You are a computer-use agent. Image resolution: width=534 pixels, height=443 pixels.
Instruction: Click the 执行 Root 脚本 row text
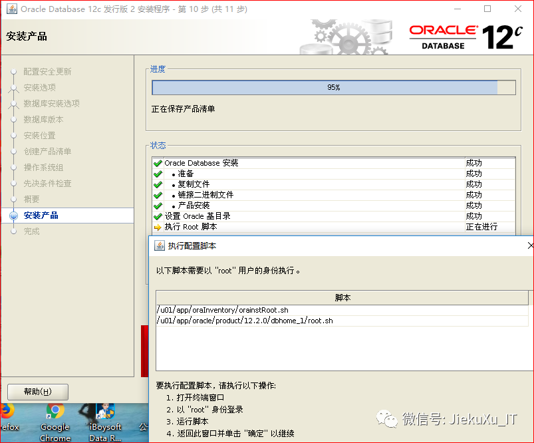(x=191, y=227)
